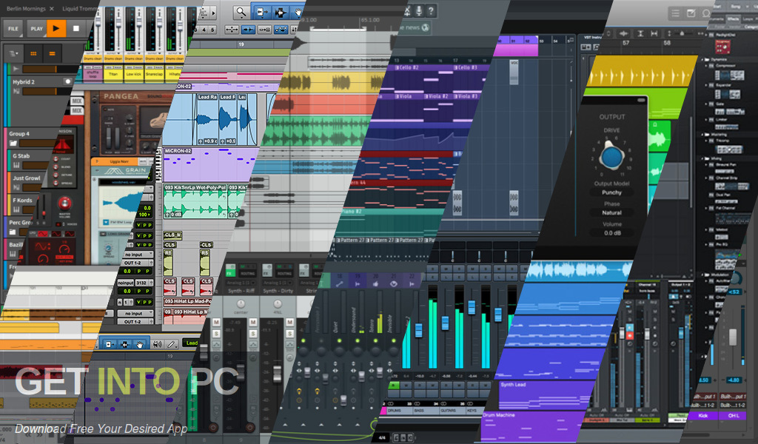This screenshot has width=758, height=444.
Task: Click the Low kick channel label
Action: click(x=134, y=74)
